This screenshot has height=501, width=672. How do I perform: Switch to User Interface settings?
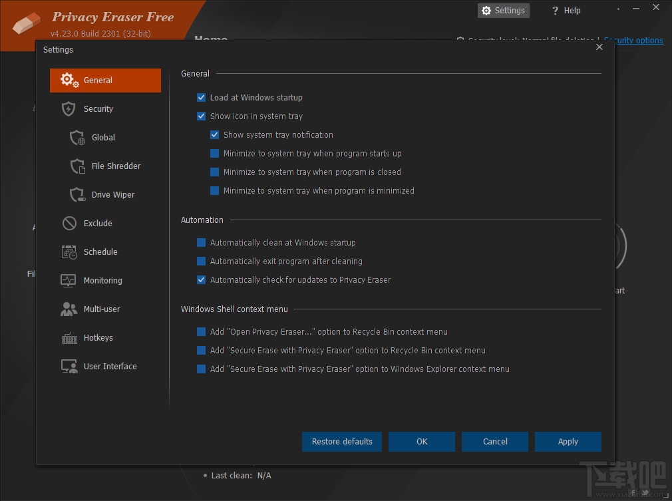click(105, 367)
